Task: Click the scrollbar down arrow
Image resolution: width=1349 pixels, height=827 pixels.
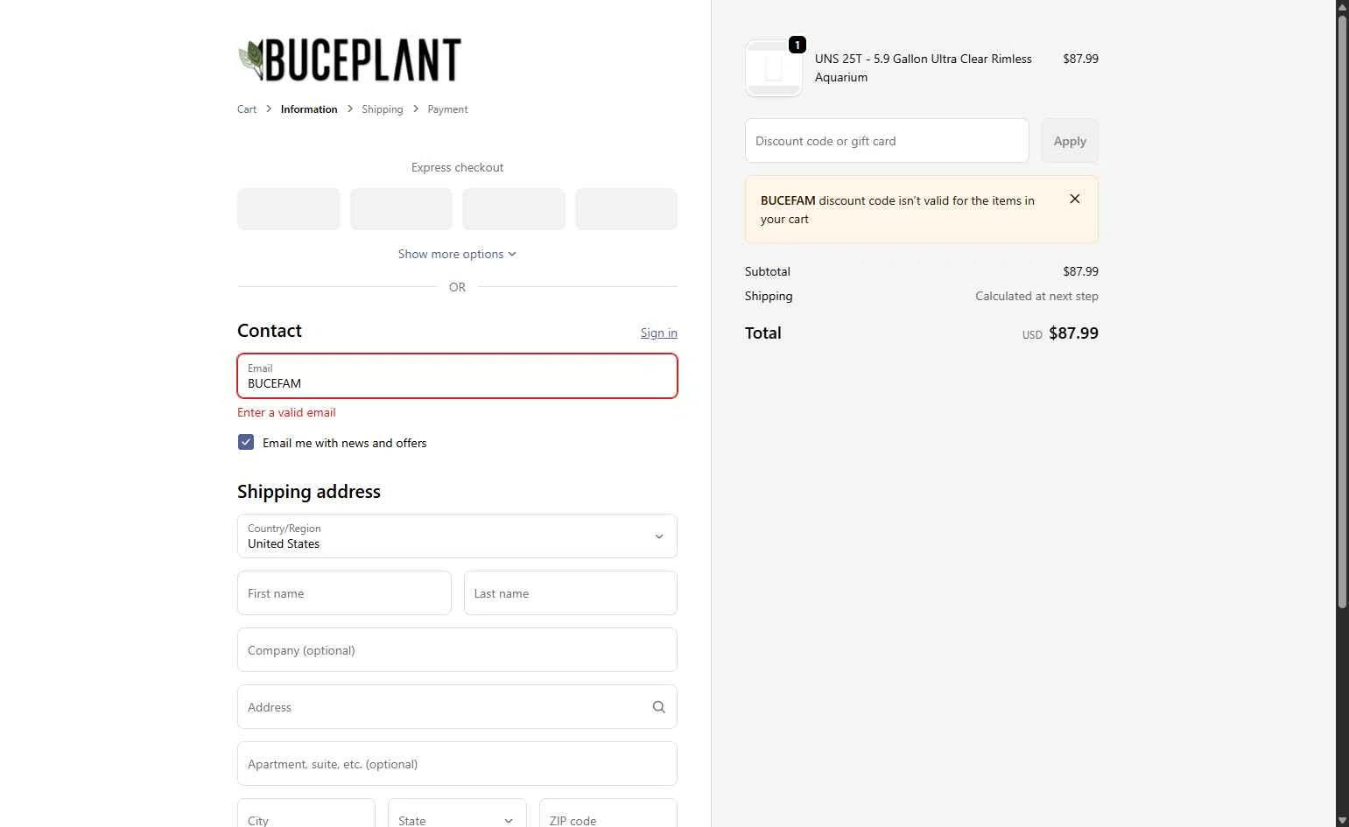Action: click(1342, 820)
